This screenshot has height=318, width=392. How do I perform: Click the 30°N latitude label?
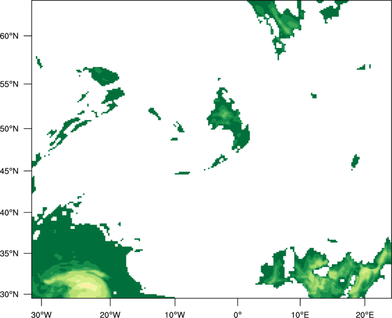click(x=9, y=295)
